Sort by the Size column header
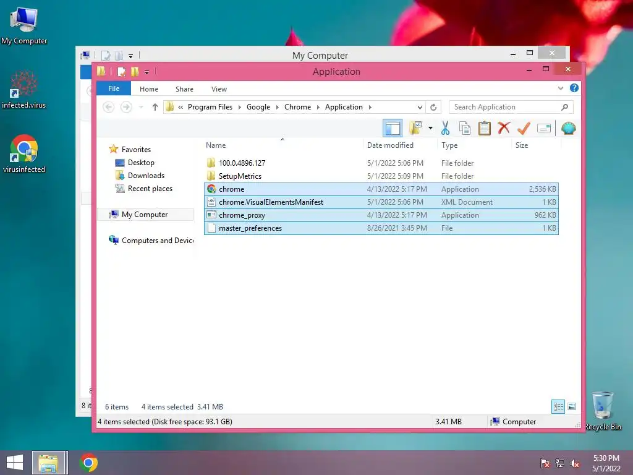Screen dimensions: 633x475 [522, 145]
